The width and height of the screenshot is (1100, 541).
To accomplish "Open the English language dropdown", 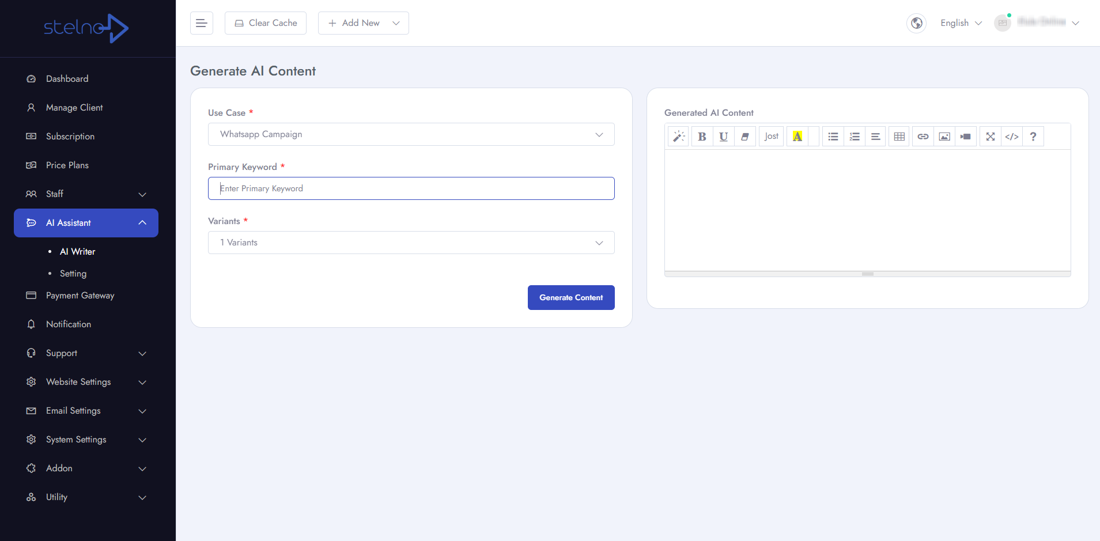I will pos(961,23).
